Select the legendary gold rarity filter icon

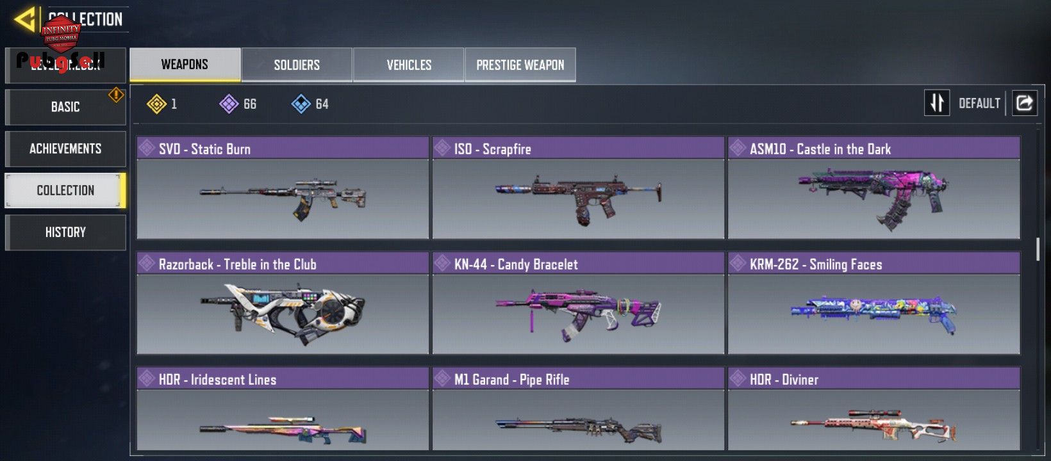coord(156,104)
